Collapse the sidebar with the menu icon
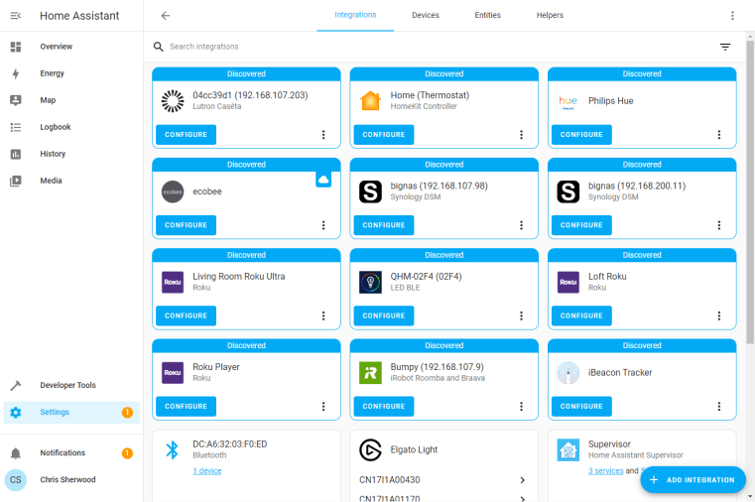This screenshot has width=755, height=502. tap(16, 16)
